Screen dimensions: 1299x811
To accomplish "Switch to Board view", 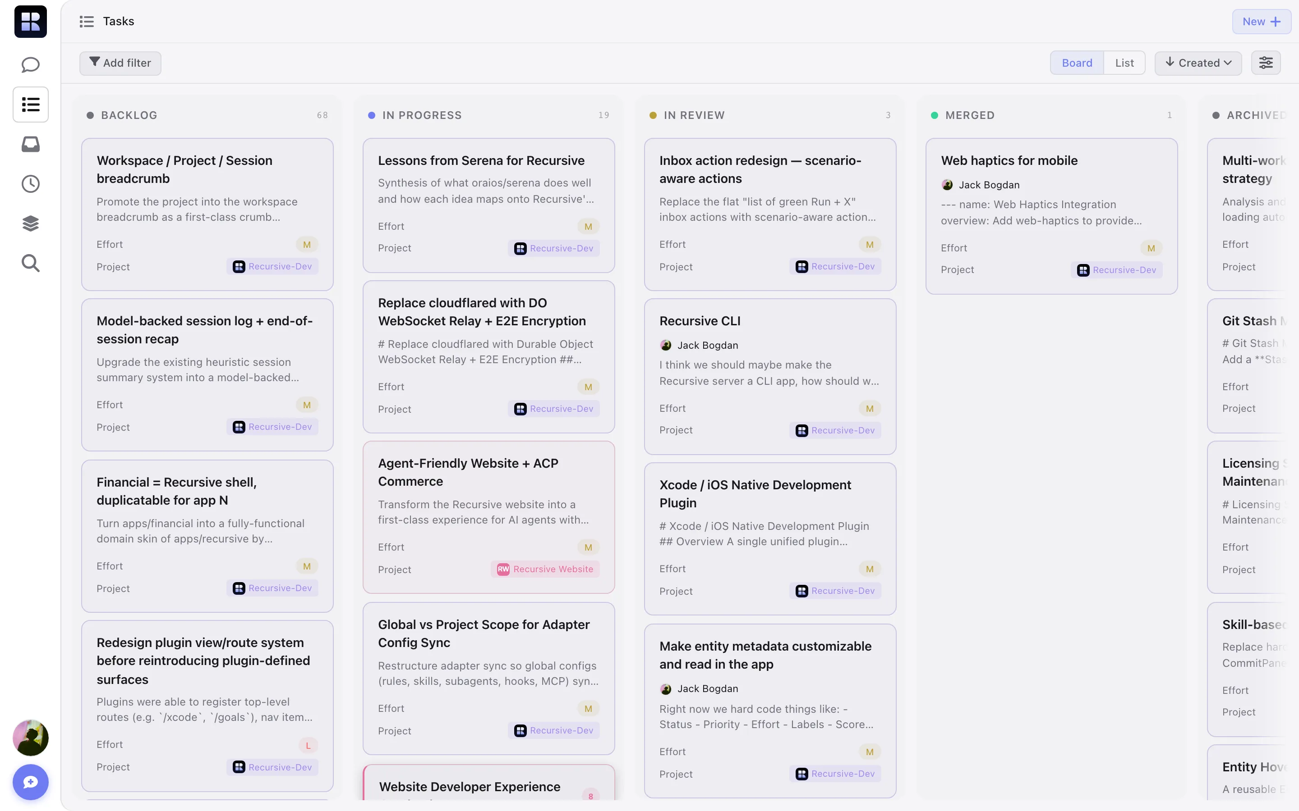I will (x=1077, y=63).
